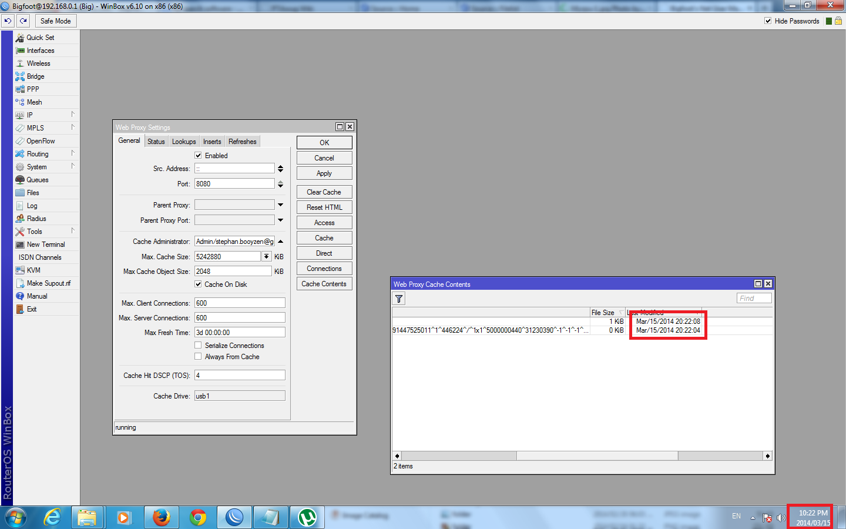The image size is (846, 529).
Task: Collapse the Cache Administrator field arrow
Action: point(280,241)
